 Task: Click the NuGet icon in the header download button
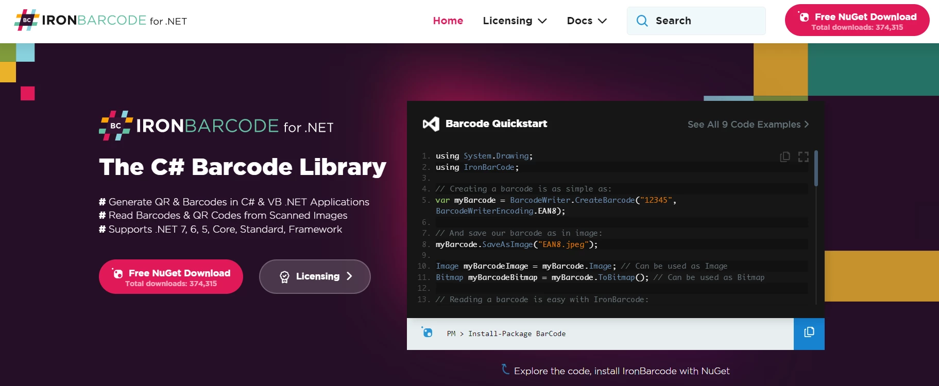[x=804, y=16]
